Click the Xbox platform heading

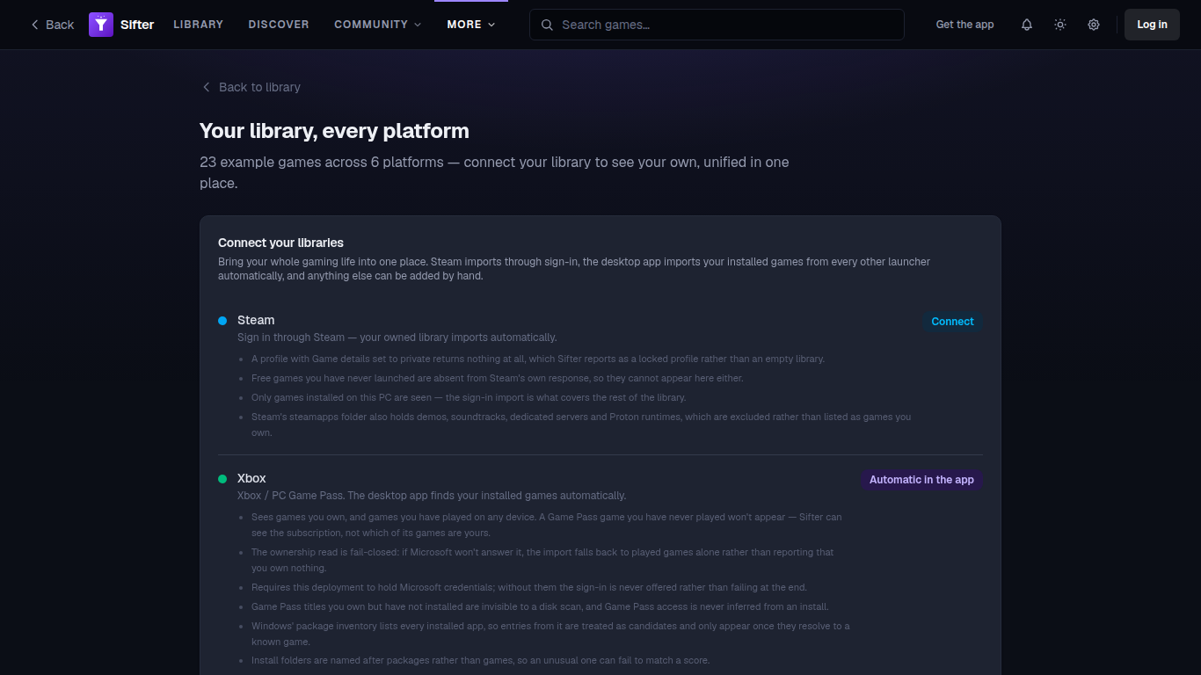click(x=251, y=478)
